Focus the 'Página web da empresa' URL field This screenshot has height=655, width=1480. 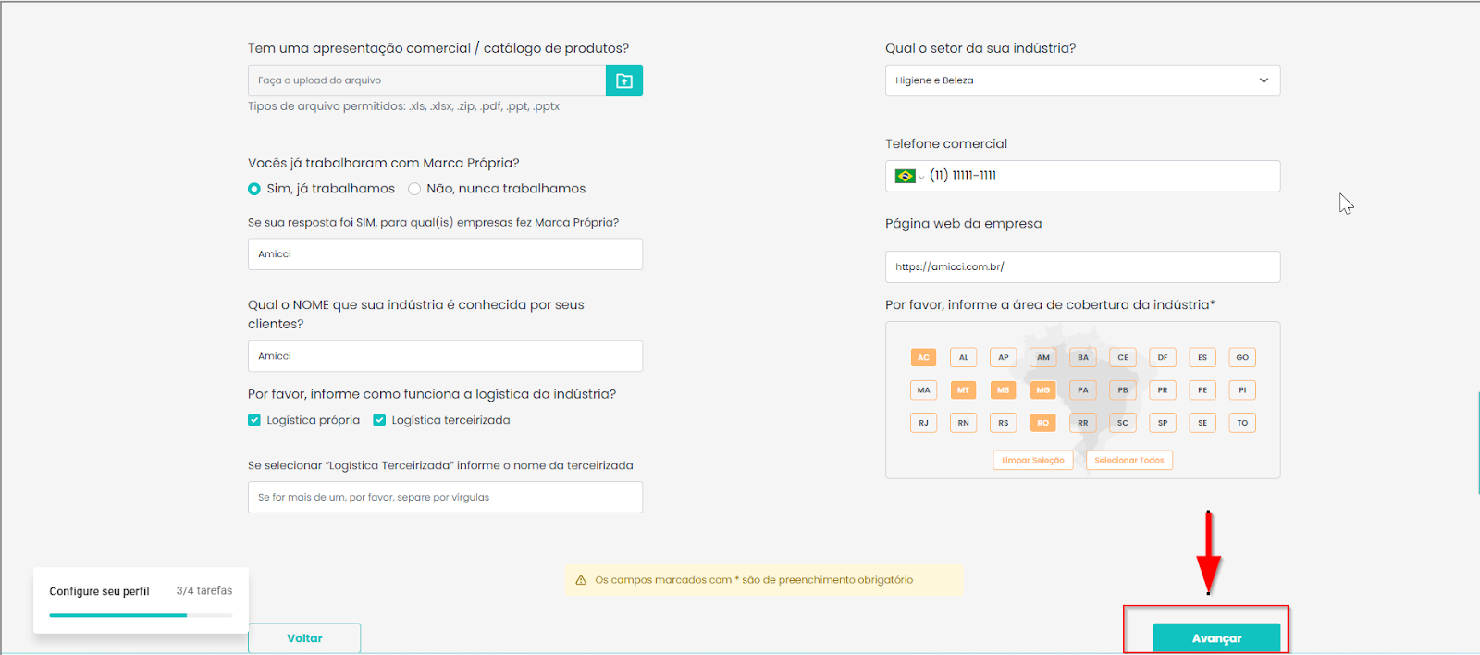[x=1082, y=266]
